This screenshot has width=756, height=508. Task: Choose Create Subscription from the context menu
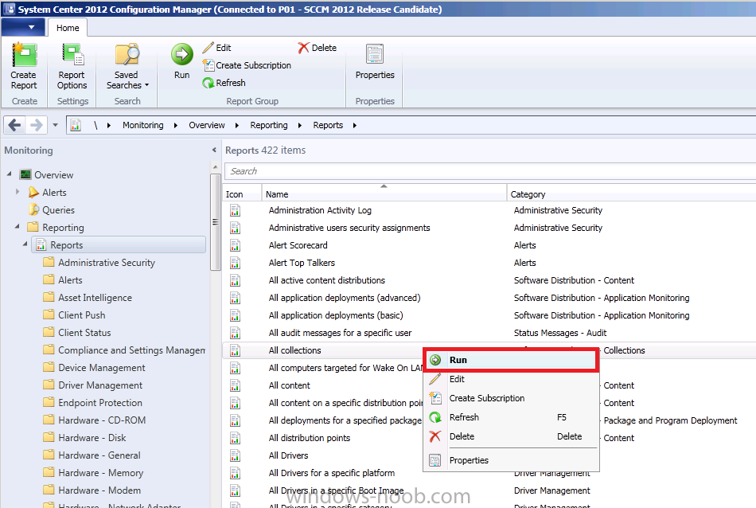(511, 398)
